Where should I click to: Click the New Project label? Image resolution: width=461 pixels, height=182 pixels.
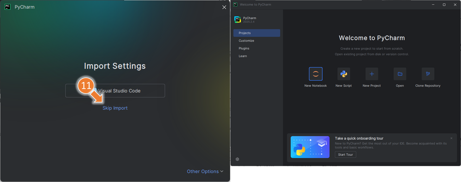[372, 86]
